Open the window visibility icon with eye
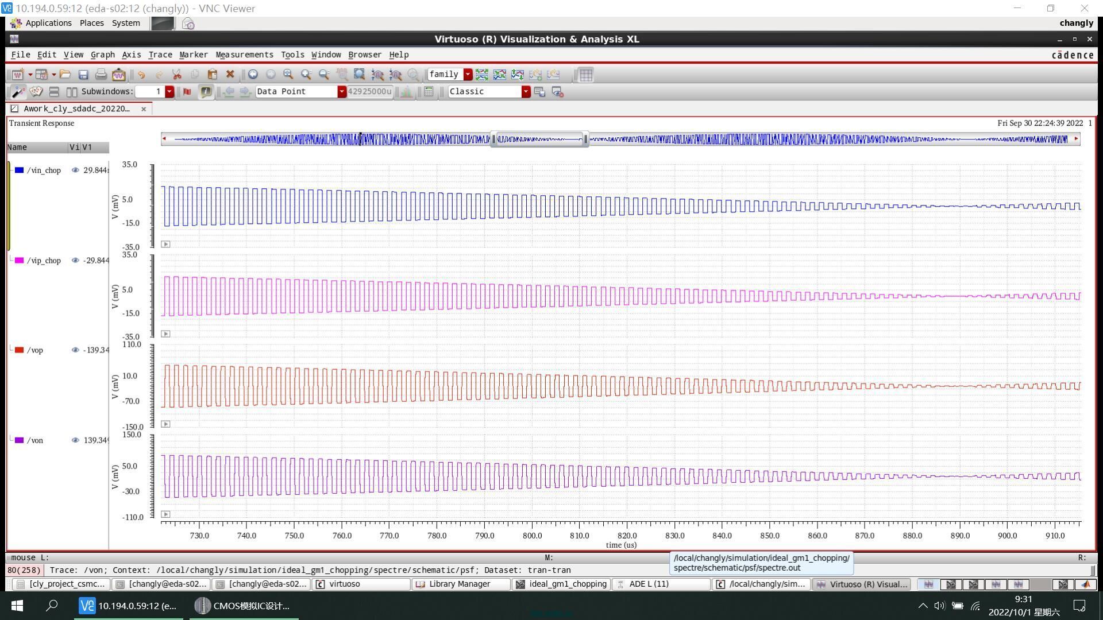The image size is (1103, 620). 557,92
